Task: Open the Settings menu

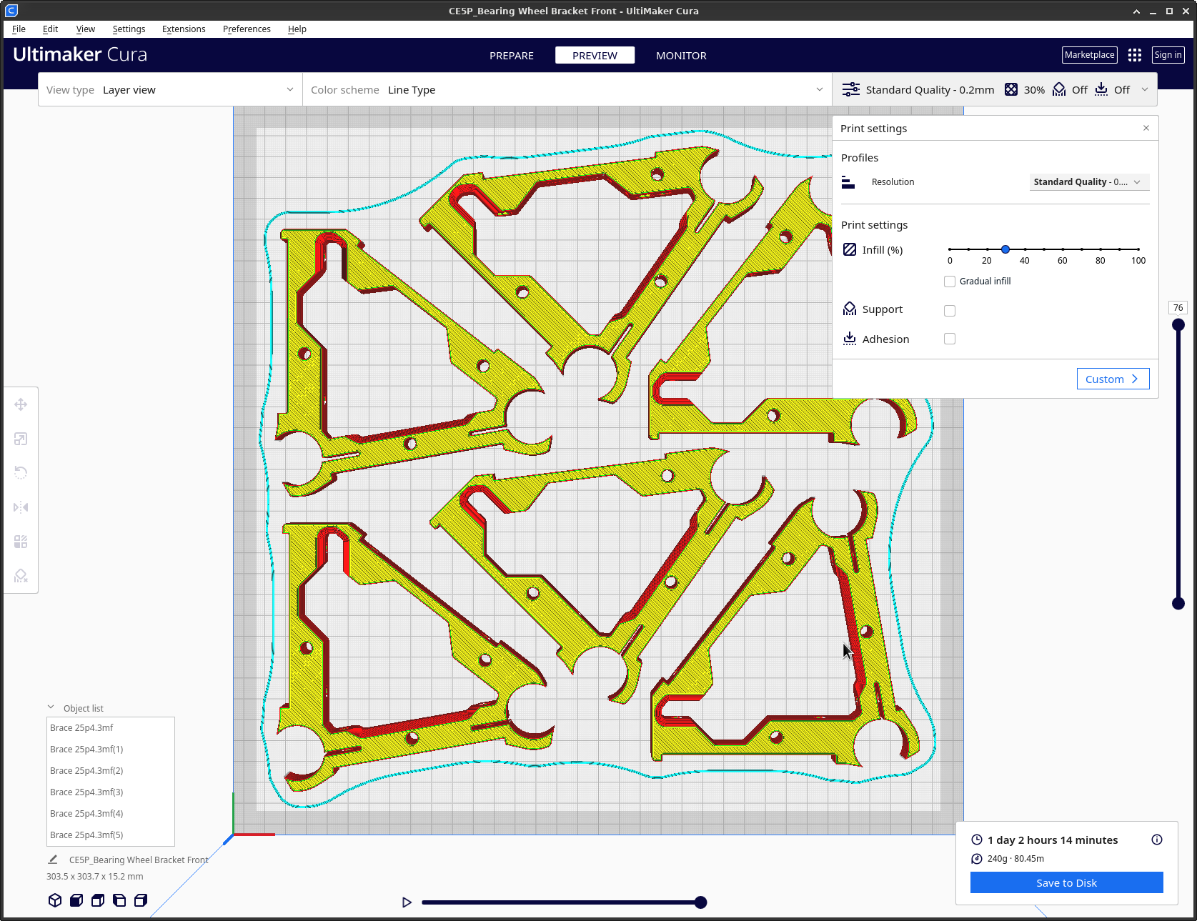Action: (x=129, y=29)
